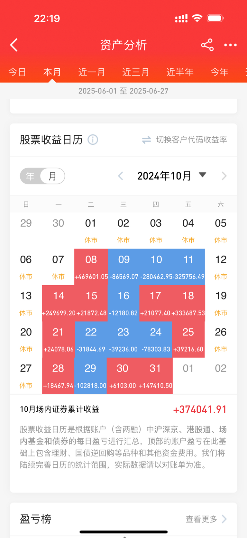The image size is (247, 538).
Task: Switch calendar toggle to 年 view
Action: tap(30, 176)
